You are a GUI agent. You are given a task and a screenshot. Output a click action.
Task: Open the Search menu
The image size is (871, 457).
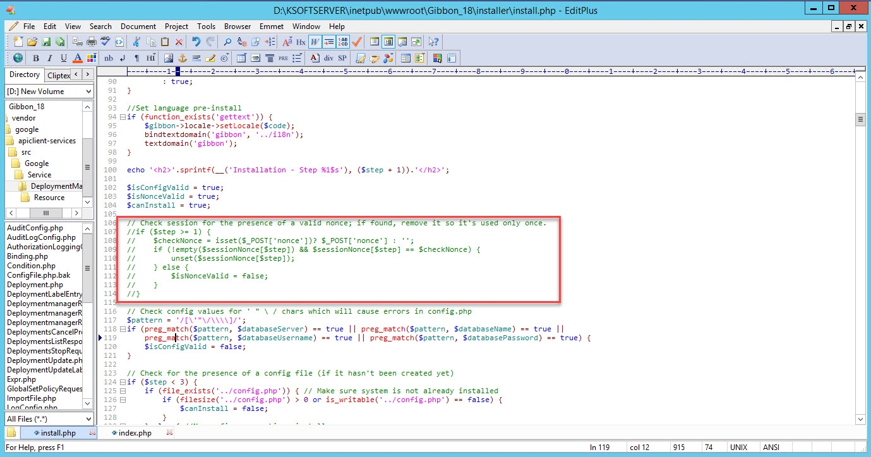tap(100, 27)
